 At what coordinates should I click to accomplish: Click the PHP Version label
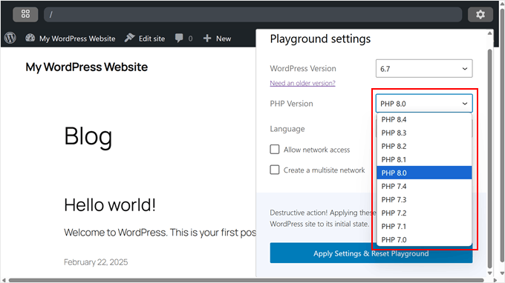pos(291,104)
